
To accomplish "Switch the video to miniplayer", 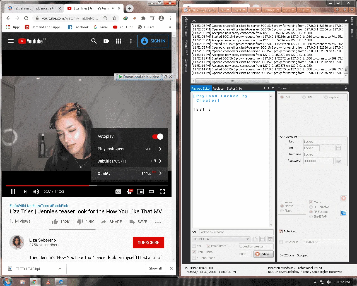I will [140, 192].
